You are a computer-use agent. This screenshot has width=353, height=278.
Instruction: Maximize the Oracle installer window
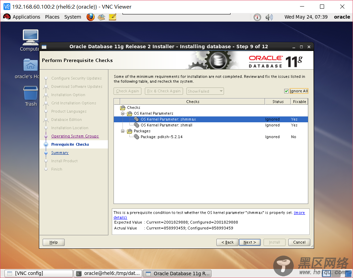pyautogui.click(x=301, y=47)
